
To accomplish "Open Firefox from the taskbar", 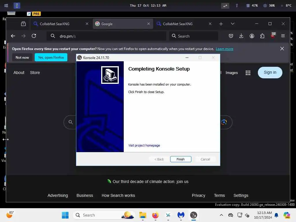I will [x=155, y=215].
